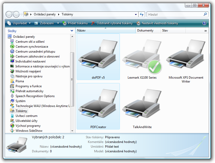Open the Uspořádat dropdown menu

(x=19, y=23)
